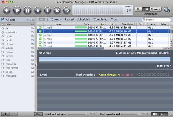This screenshot has height=117, width=173.
Task: Sort by the Size column header
Action: click(114, 24)
